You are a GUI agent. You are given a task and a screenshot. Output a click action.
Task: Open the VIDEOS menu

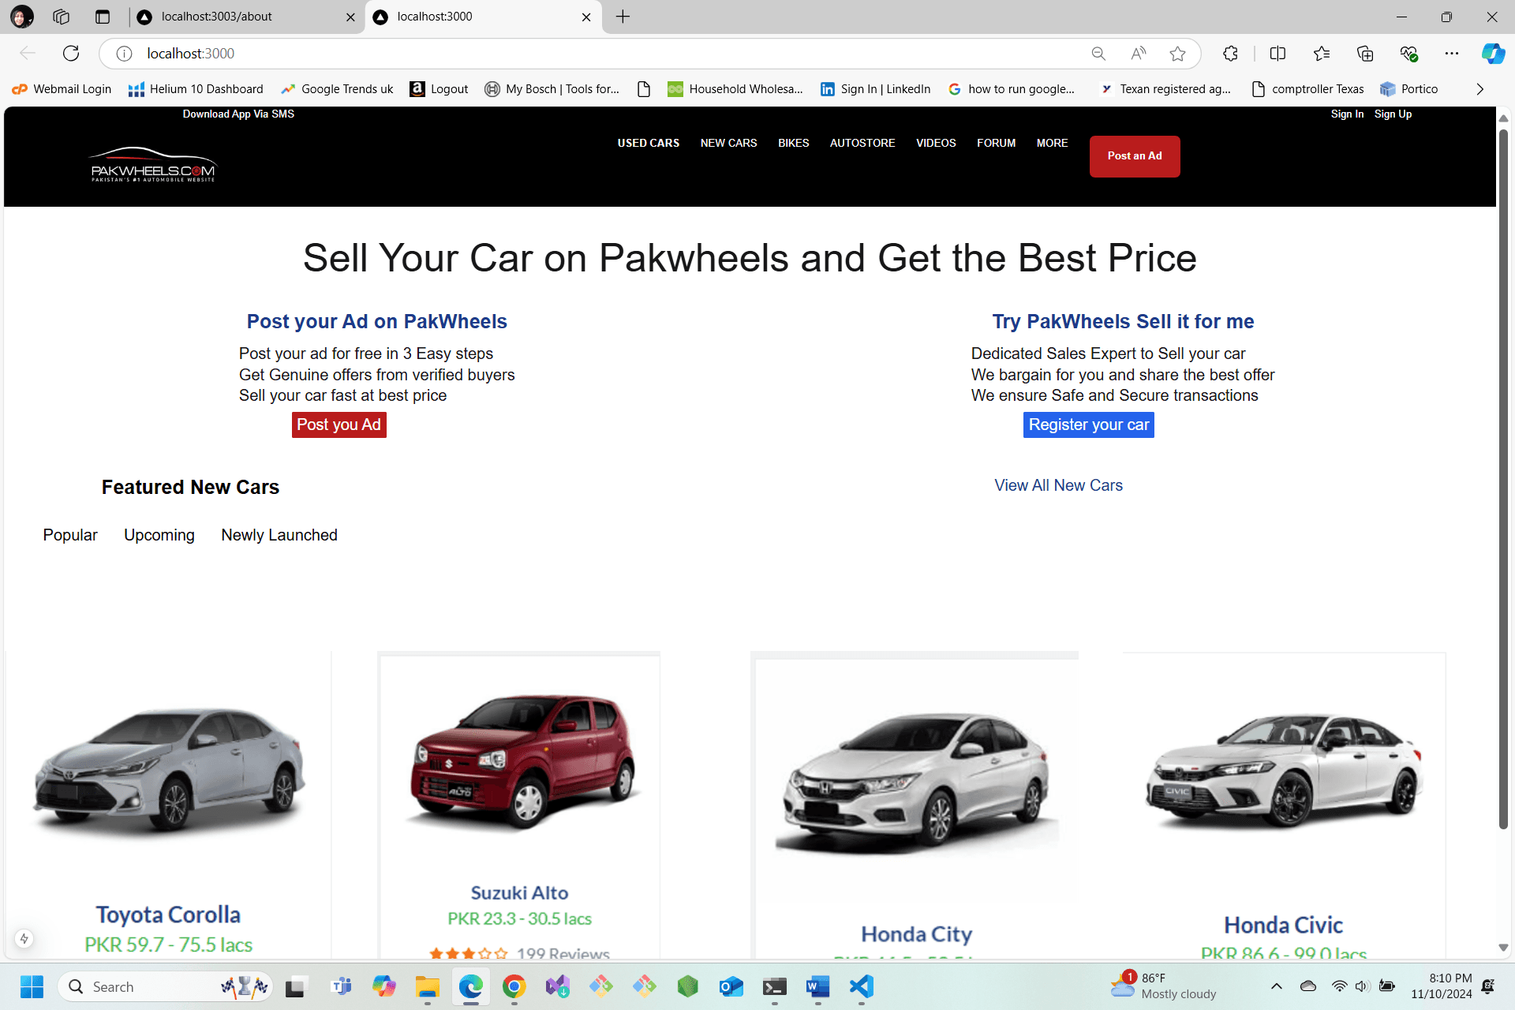coord(936,143)
